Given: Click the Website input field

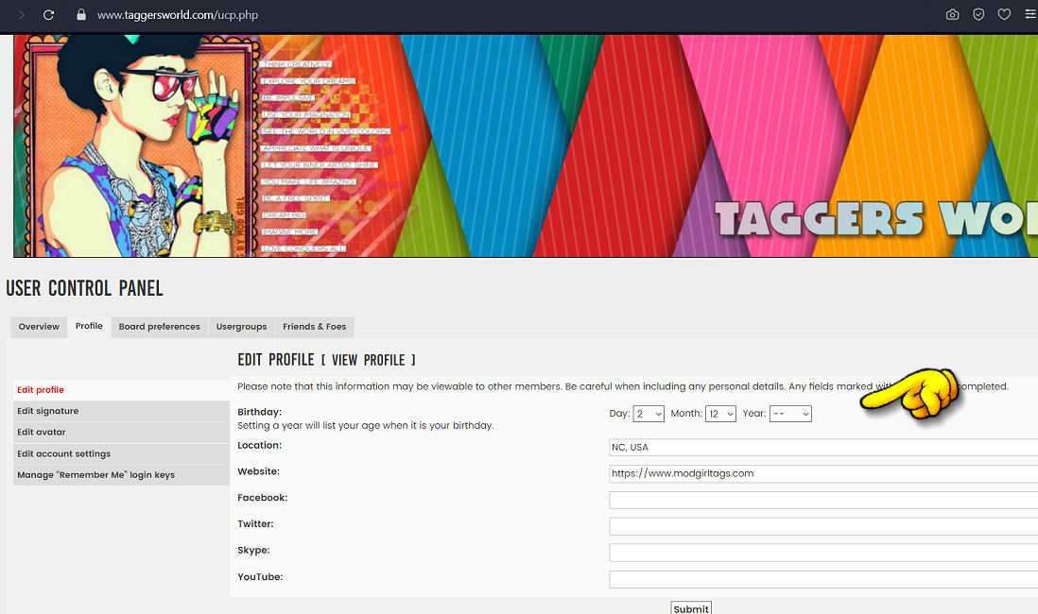Looking at the screenshot, I should [823, 474].
